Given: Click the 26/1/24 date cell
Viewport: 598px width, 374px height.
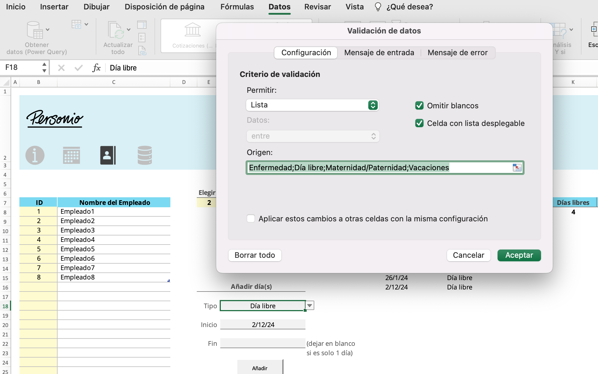Looking at the screenshot, I should (397, 278).
